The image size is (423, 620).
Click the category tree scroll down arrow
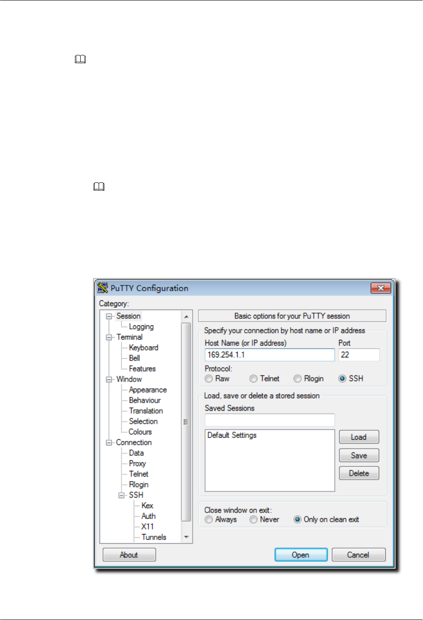pos(186,537)
